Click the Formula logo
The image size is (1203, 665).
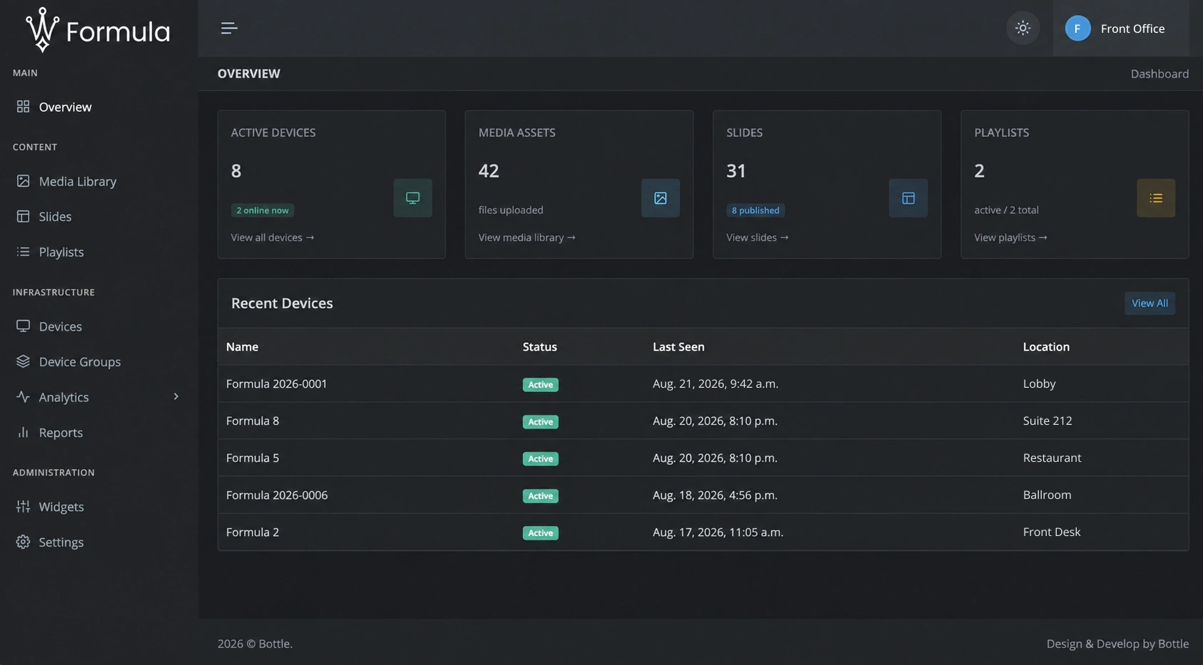(98, 30)
